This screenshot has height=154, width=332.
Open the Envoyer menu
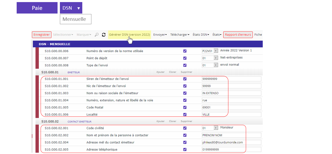click(160, 35)
